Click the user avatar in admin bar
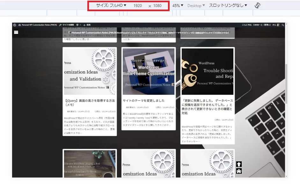The height and width of the screenshot is (184, 300). point(278,25)
